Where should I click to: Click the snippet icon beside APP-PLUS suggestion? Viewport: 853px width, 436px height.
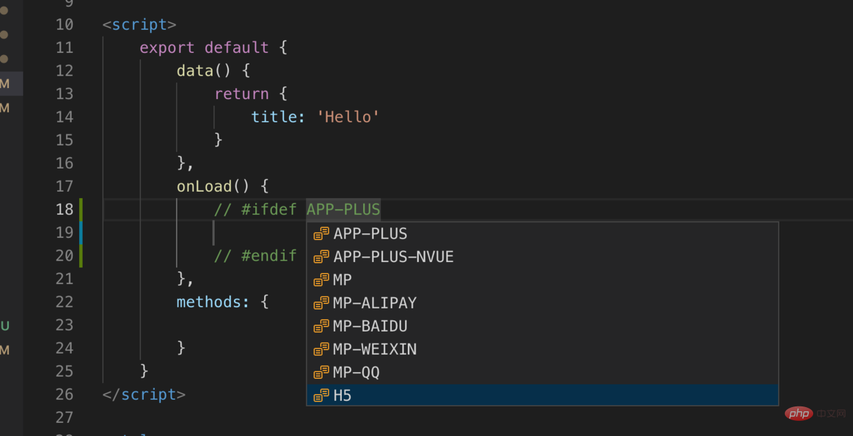coord(321,234)
